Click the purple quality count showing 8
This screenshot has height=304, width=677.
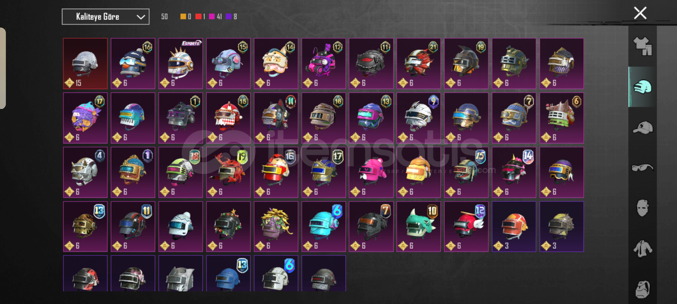(x=231, y=16)
